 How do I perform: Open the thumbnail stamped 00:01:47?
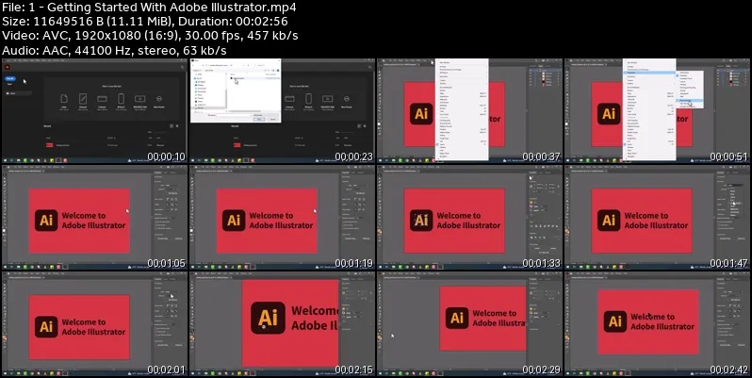[x=657, y=218]
